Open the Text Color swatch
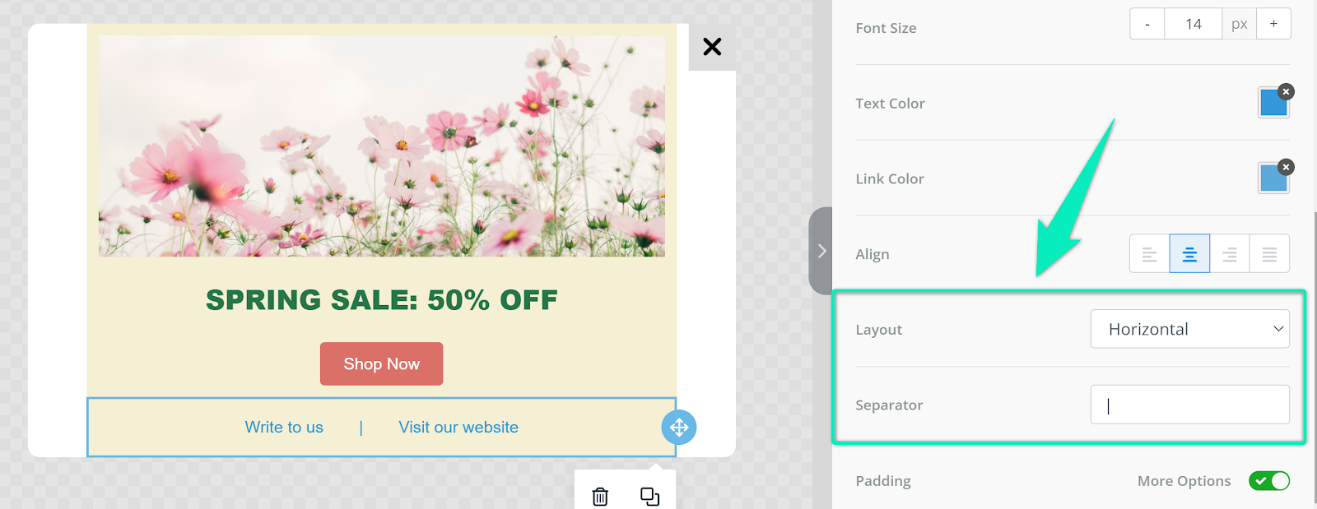The width and height of the screenshot is (1317, 509). pos(1272,104)
